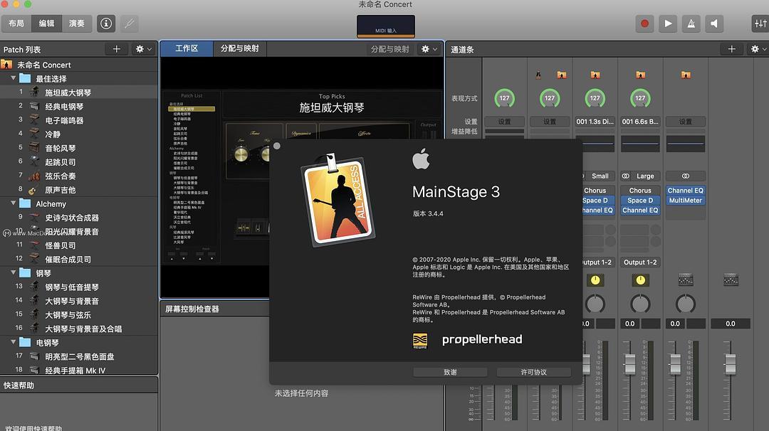Click 许可协议 button in About dialog
Viewport: 769px width, 431px height.
[x=533, y=372]
